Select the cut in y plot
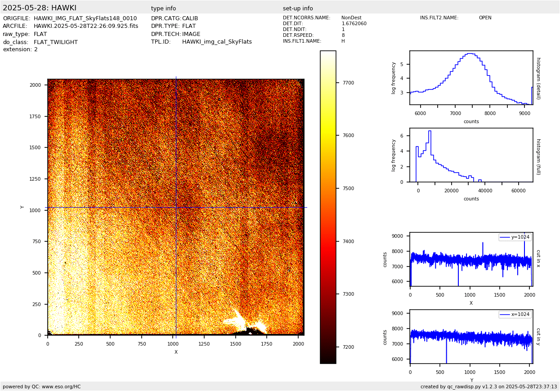 click(471, 337)
